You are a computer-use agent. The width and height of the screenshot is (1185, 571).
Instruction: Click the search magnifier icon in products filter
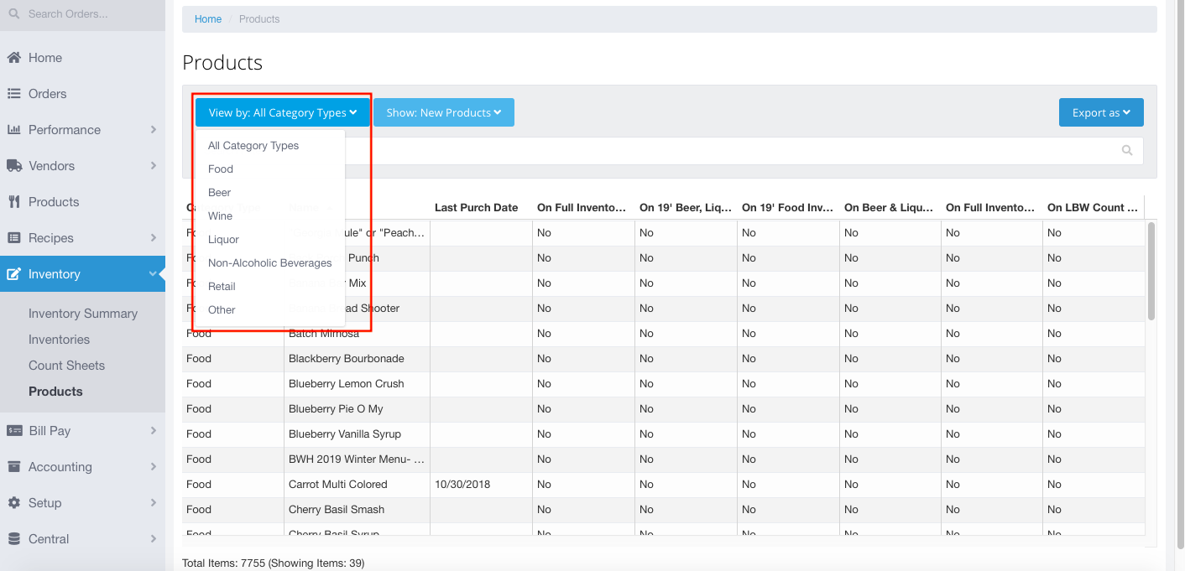pos(1127,151)
